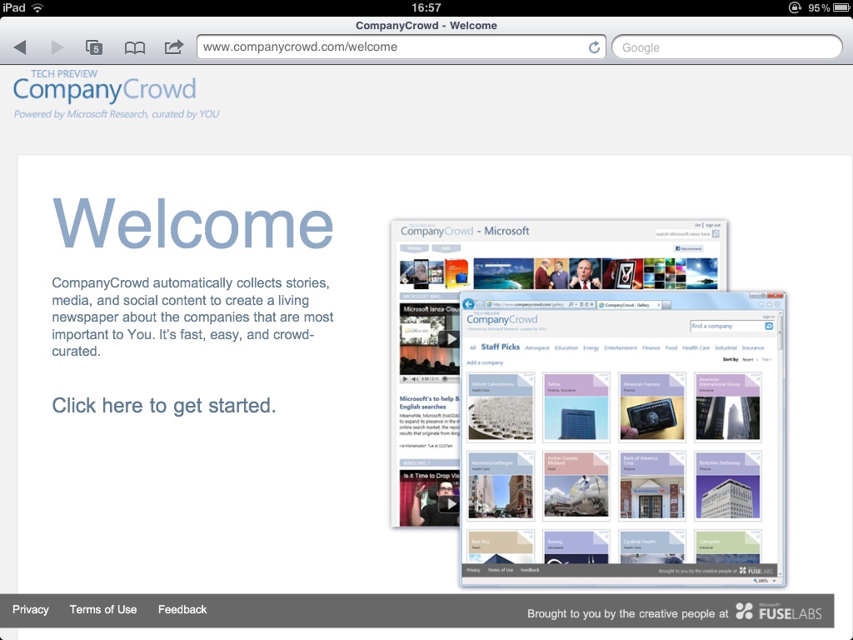Click the "Click here to get started" link
The width and height of the screenshot is (853, 640).
(163, 406)
